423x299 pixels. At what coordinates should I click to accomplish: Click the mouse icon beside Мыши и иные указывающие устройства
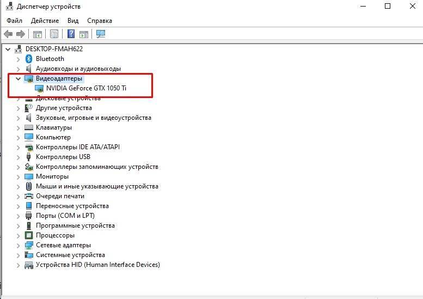click(x=29, y=186)
